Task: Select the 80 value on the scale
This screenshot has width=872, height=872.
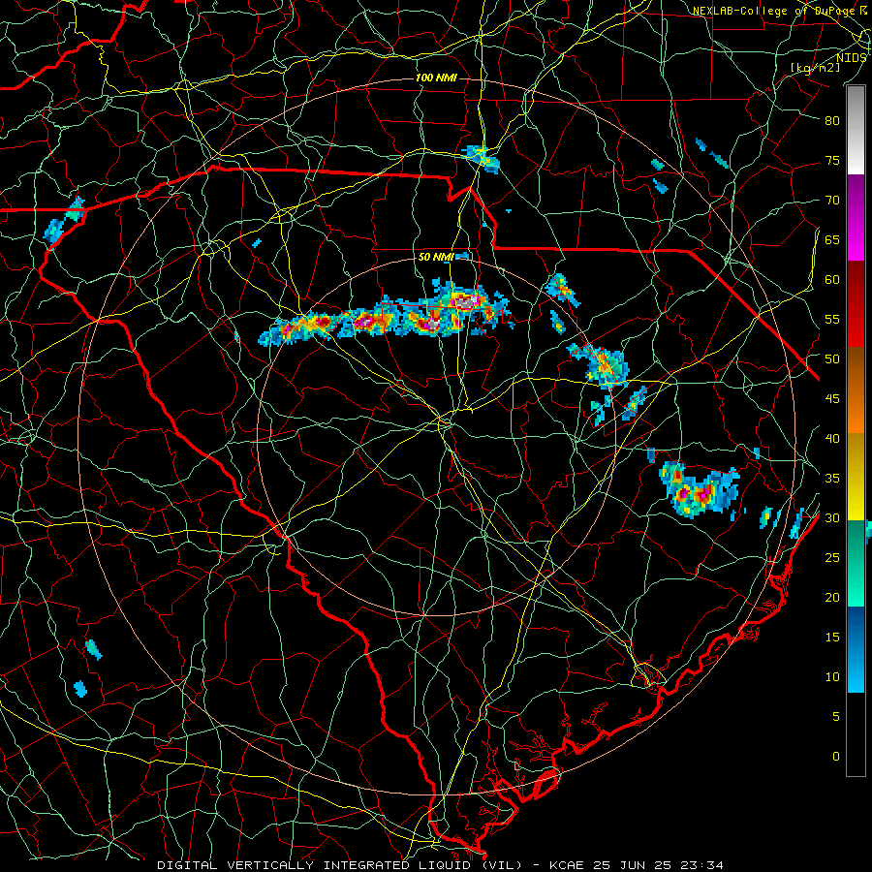Action: (832, 121)
